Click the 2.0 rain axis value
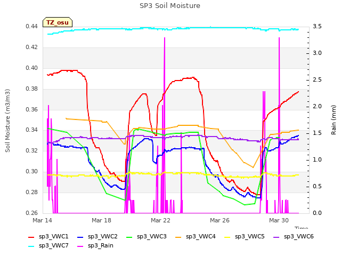The width and height of the screenshot is (341, 256). tap(317, 107)
